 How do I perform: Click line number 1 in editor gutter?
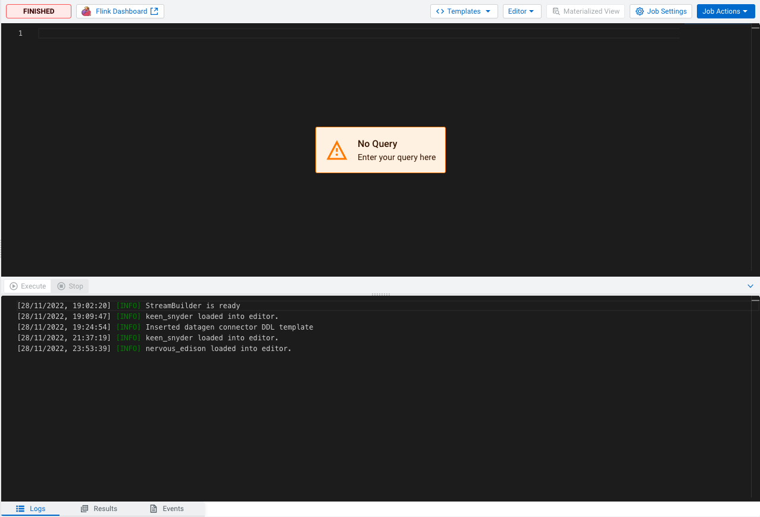click(20, 33)
